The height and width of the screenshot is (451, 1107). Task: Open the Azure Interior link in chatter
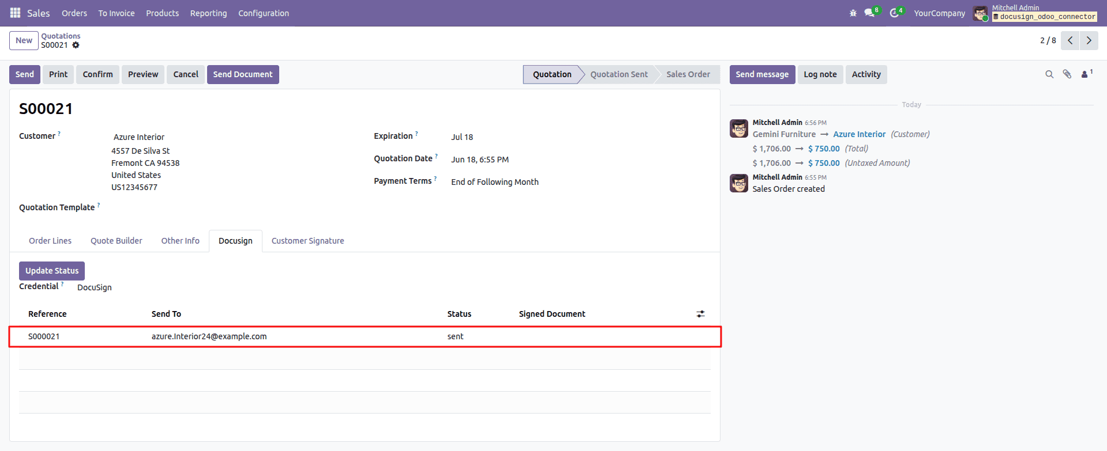(859, 134)
